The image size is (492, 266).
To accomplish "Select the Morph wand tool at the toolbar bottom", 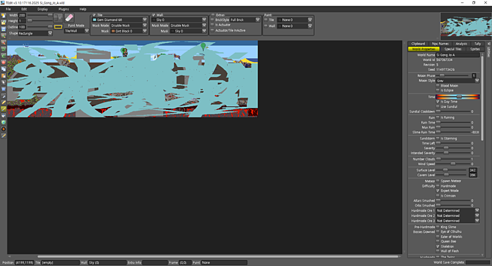I will (4, 136).
